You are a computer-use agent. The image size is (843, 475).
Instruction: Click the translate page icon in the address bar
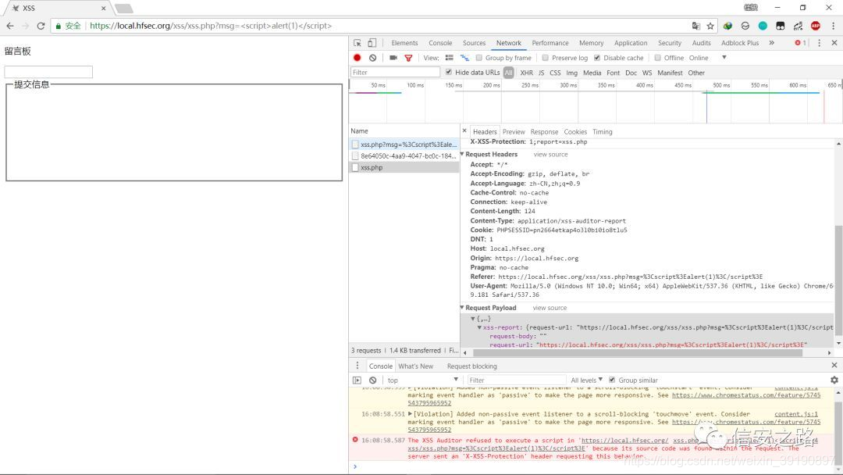tap(696, 26)
